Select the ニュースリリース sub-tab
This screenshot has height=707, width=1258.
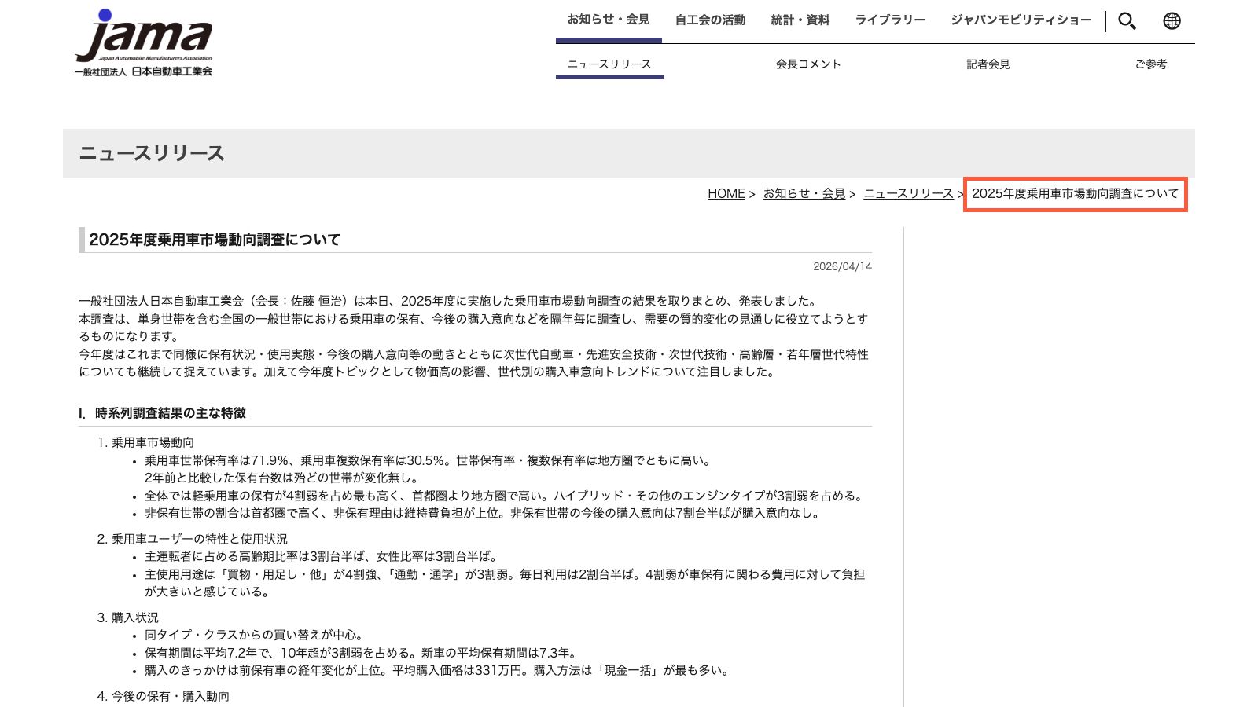(609, 64)
